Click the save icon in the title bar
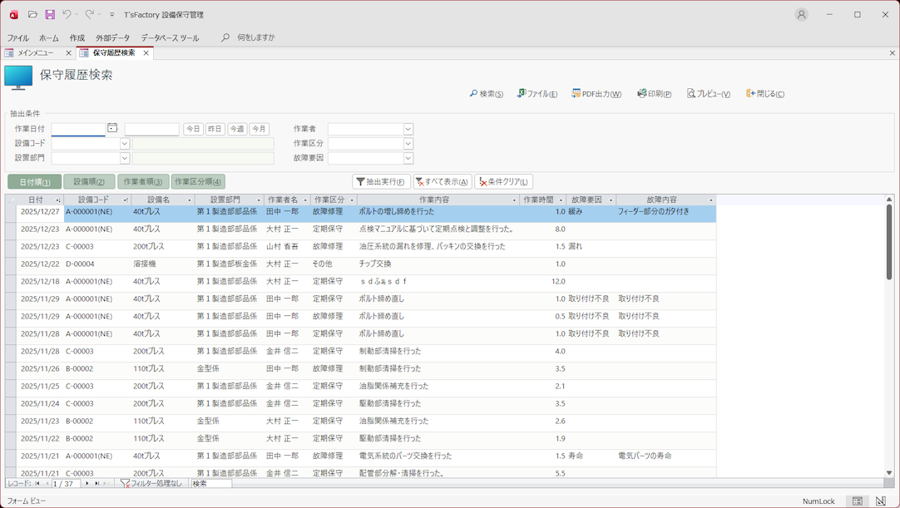900x508 pixels. pyautogui.click(x=50, y=14)
